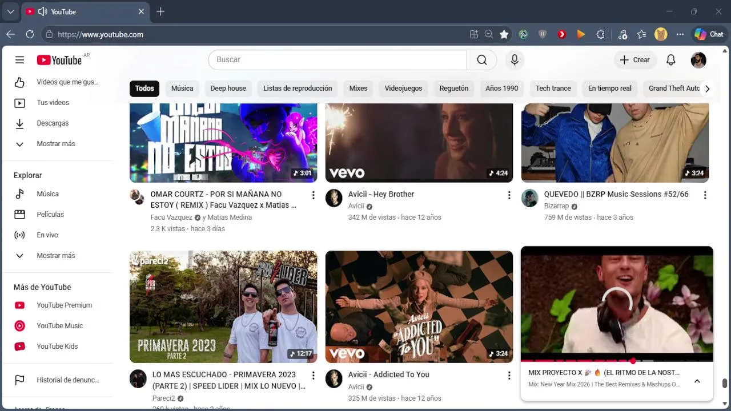Open YouTube Premium in the sidebar
The image size is (731, 411).
tap(57, 305)
